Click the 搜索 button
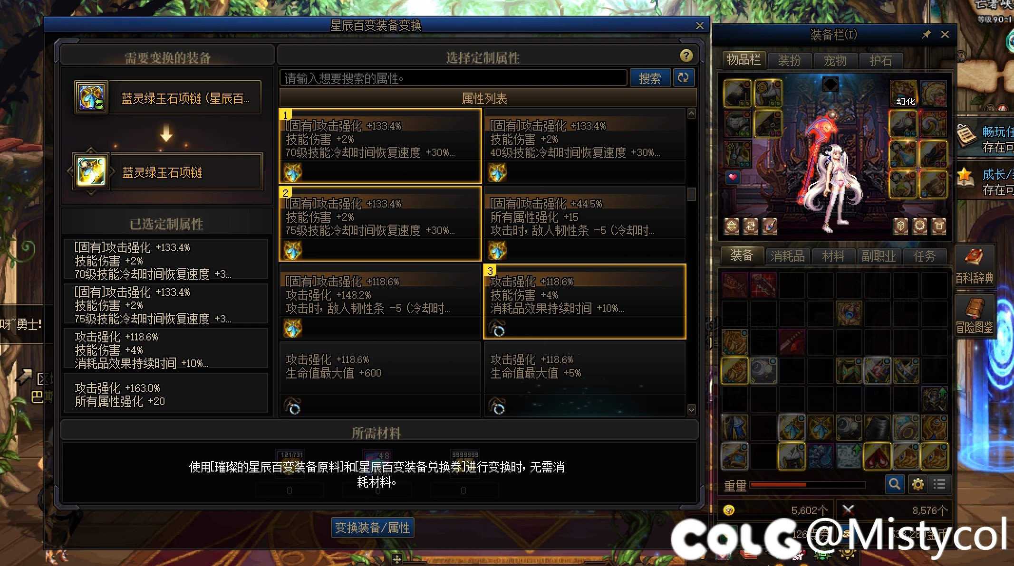This screenshot has height=566, width=1014. (650, 78)
